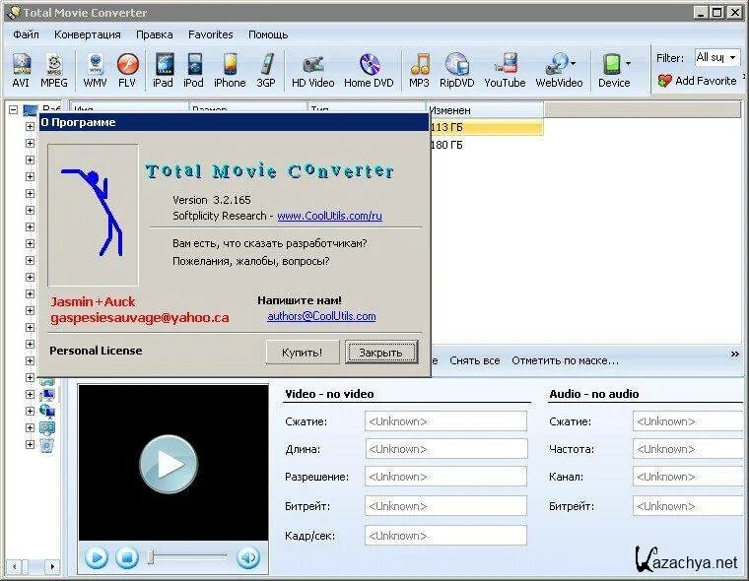Launch the RipDVD tool
This screenshot has height=581, width=749.
[x=456, y=70]
